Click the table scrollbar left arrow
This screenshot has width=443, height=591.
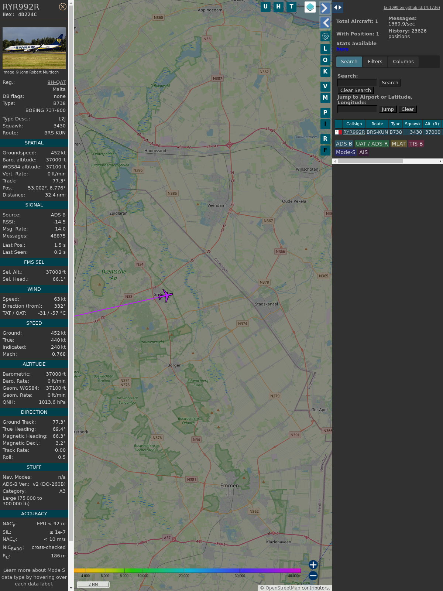click(x=335, y=161)
